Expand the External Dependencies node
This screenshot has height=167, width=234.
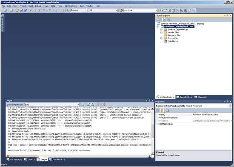pos(161,29)
